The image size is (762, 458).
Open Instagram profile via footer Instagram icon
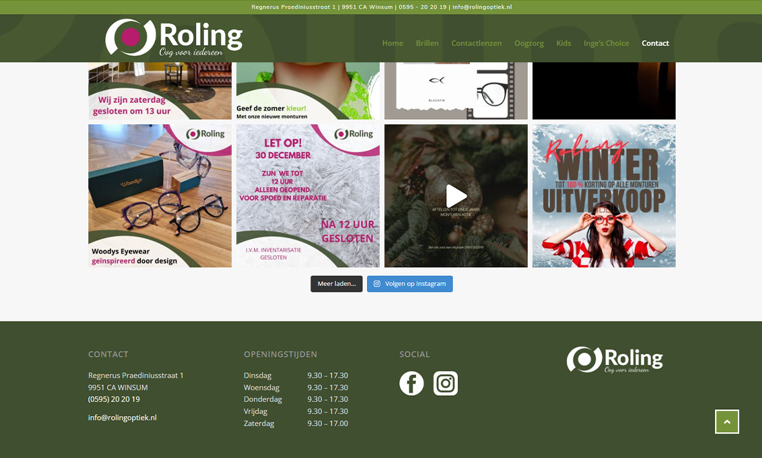446,383
